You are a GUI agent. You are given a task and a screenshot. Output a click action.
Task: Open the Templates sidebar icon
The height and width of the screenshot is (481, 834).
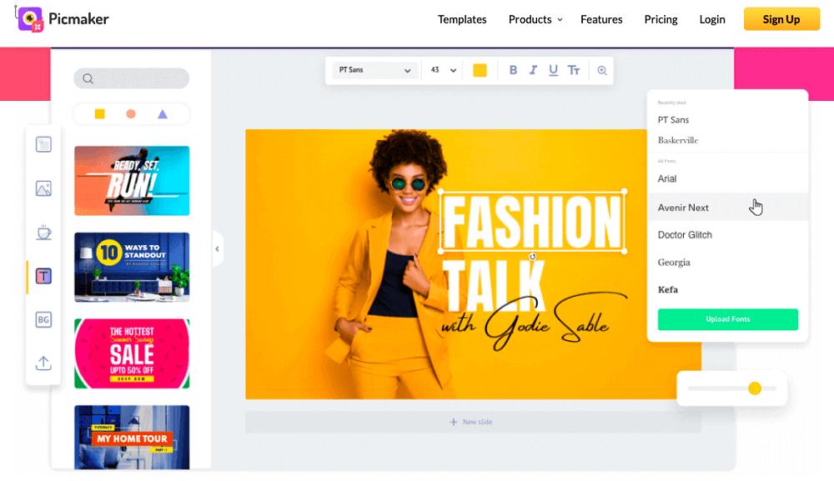43,144
